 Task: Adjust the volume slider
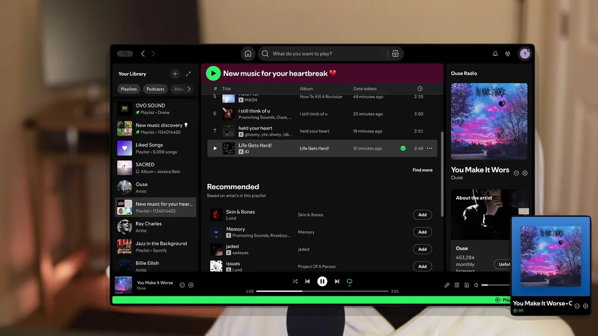pyautogui.click(x=496, y=285)
